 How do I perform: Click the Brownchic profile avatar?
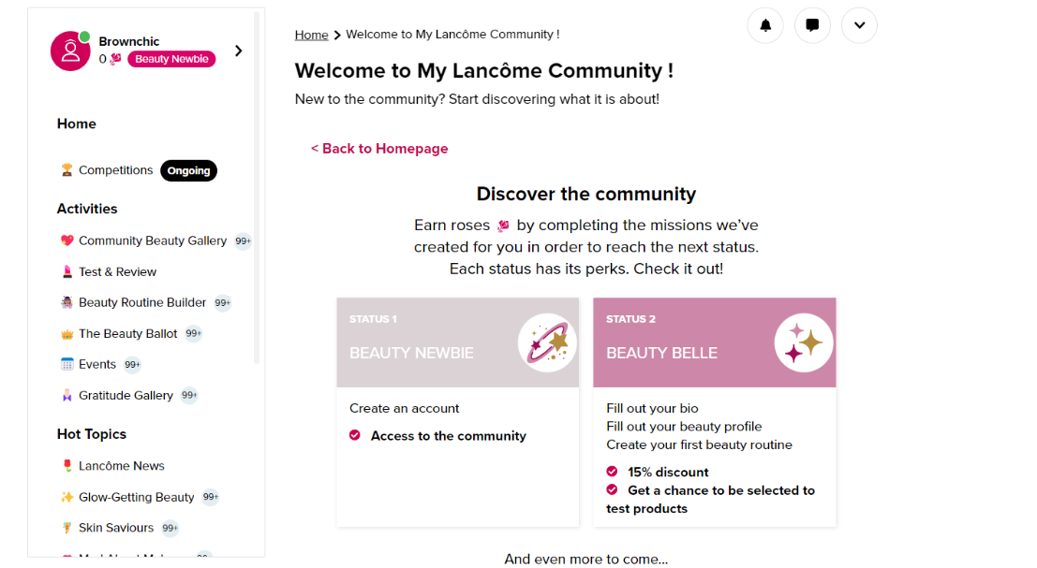(x=70, y=51)
